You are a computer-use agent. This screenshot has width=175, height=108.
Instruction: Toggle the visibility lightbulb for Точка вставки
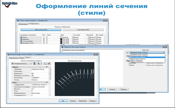[x=44, y=41]
